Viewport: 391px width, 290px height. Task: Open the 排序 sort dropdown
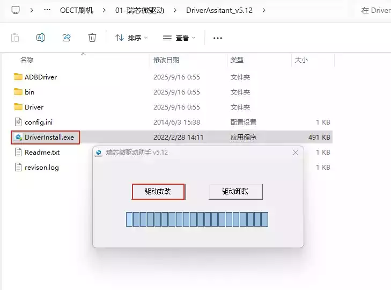click(131, 38)
